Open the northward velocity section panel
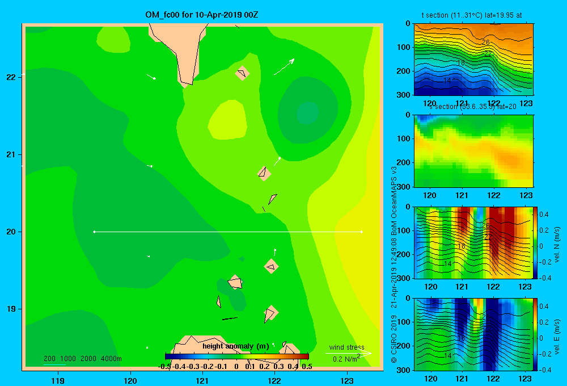Viewport: 567px width, 386px height. (x=473, y=242)
